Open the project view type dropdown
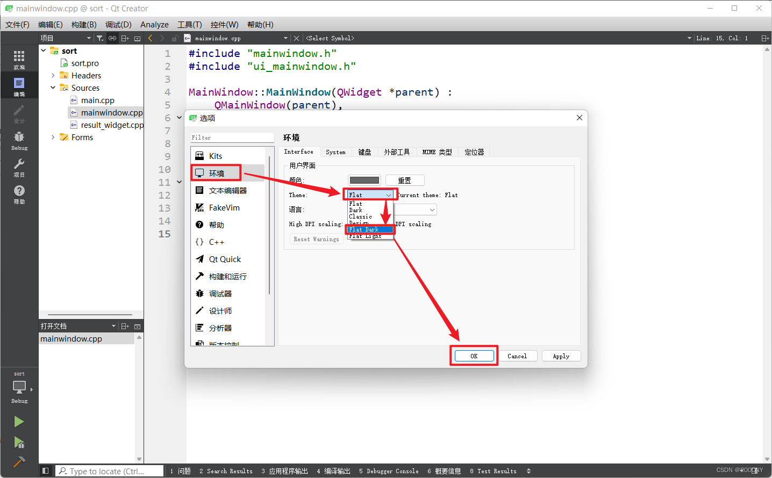The width and height of the screenshot is (772, 478). (x=66, y=38)
